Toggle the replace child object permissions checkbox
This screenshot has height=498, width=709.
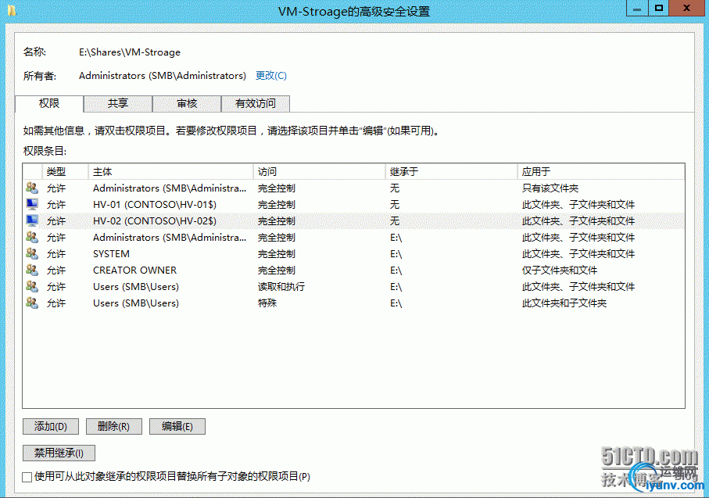click(27, 477)
